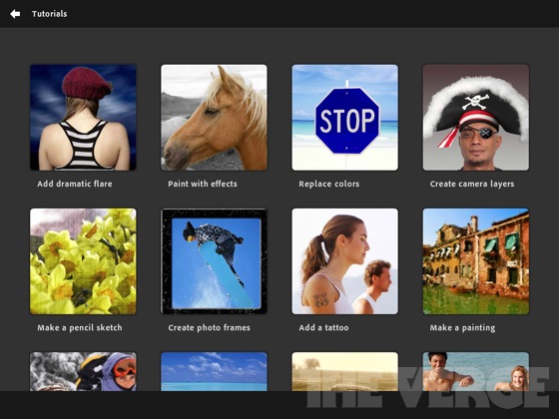Open the Make a pencil sketch thumbnail
This screenshot has height=419, width=559.
coord(83,261)
